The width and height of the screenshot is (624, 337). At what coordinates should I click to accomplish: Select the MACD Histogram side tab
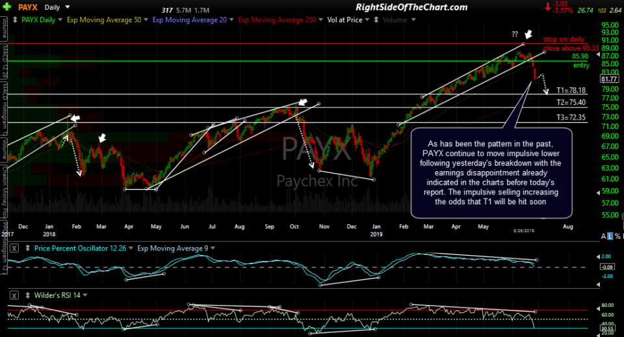(4, 109)
